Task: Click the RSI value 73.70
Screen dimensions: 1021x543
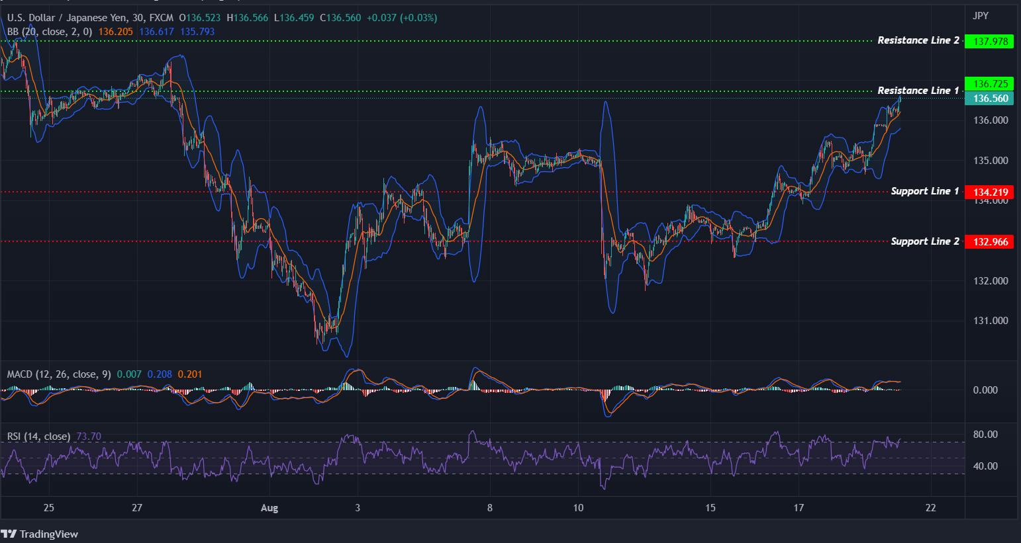Action: coord(89,437)
